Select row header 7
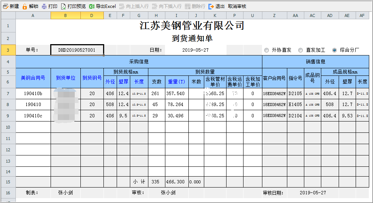 coord(8,94)
